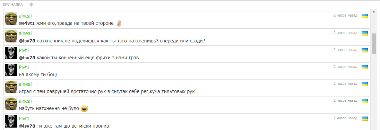Image resolution: width=380 pixels, height=130 pixels.
Task: Open the alneal username link in the 'натхненник' message
Action: [x=25, y=33]
